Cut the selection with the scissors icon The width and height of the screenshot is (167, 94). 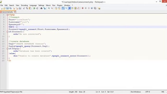click(x=24, y=8)
